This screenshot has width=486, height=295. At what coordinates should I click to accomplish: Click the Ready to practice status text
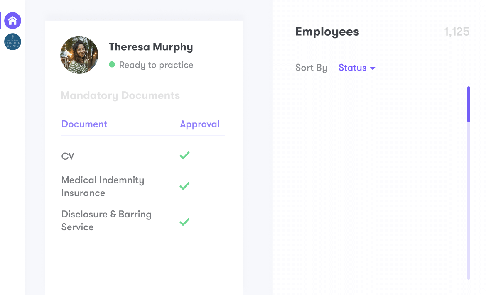tap(156, 65)
